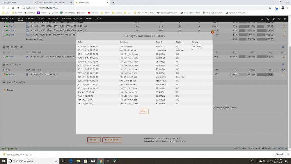Open the Mail app from taskbar

pyautogui.click(x=93, y=161)
